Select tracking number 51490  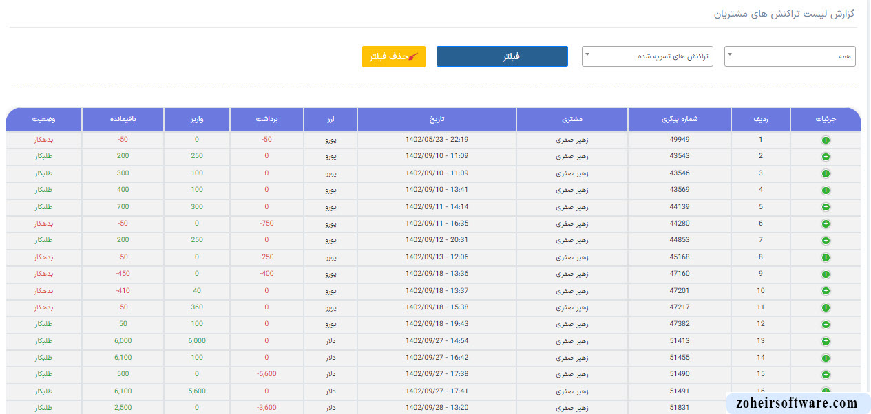point(680,375)
